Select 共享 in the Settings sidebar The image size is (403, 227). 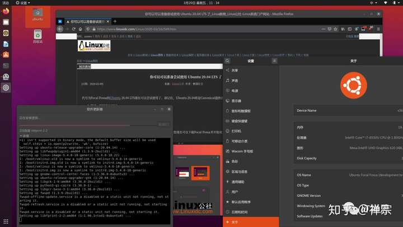251,70
